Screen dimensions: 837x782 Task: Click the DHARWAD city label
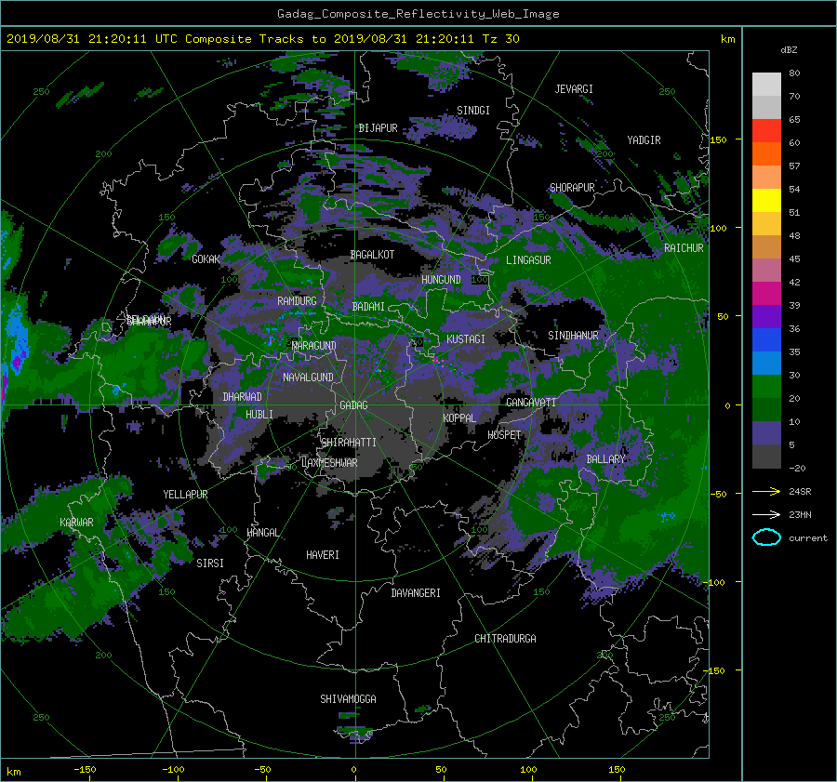[x=242, y=397]
